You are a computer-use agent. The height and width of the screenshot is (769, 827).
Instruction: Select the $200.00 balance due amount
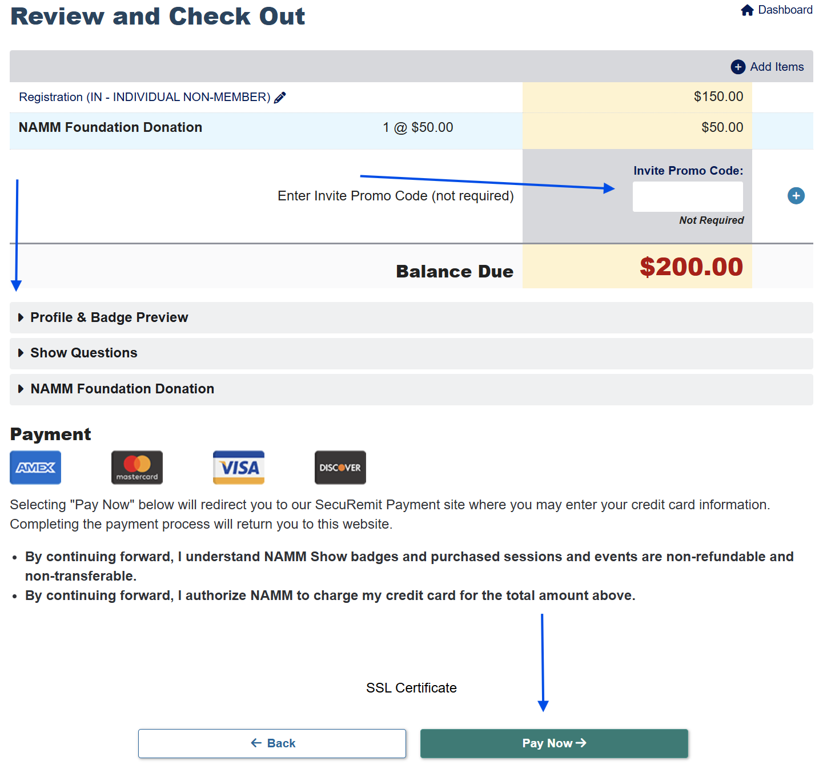[x=691, y=267]
